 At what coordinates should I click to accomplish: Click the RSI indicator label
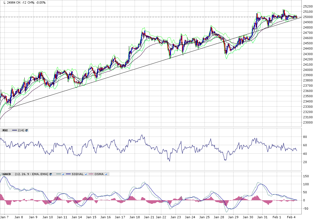[5, 130]
